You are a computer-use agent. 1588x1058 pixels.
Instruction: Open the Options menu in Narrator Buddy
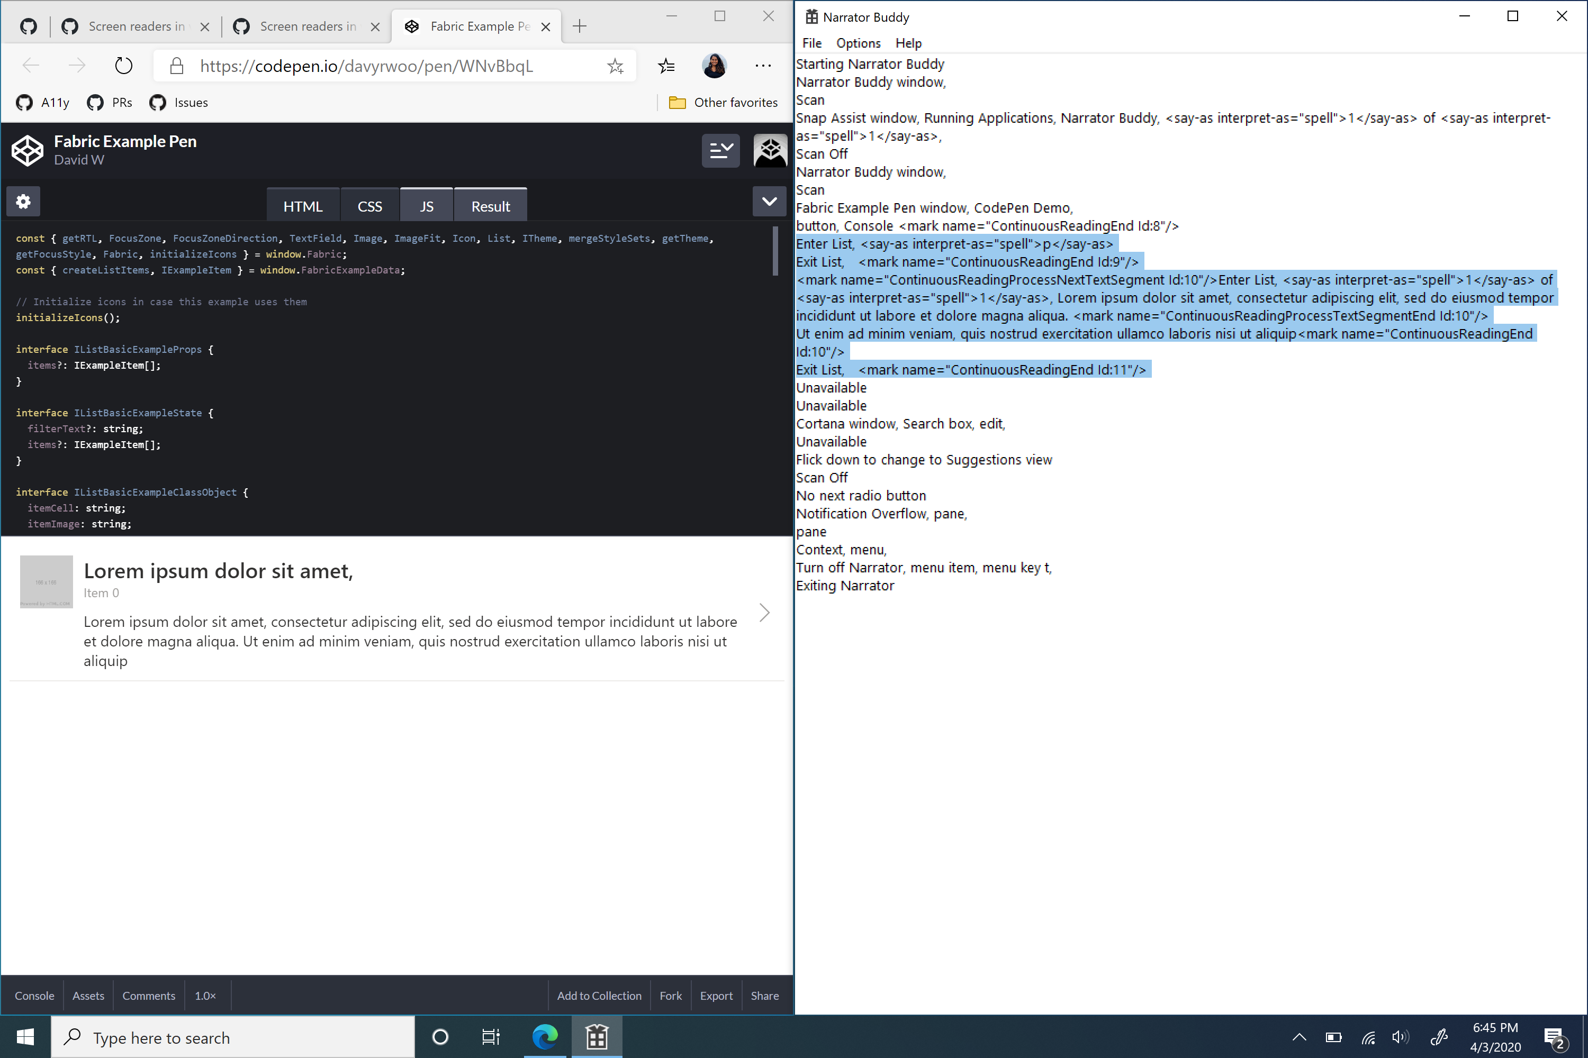point(858,43)
